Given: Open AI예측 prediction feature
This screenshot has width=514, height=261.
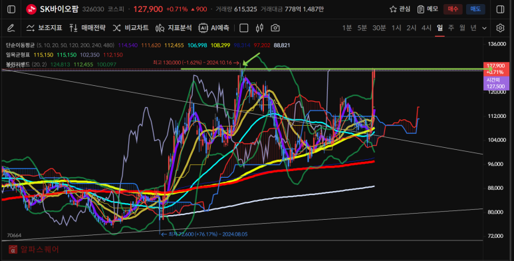Looking at the screenshot, I should 213,28.
